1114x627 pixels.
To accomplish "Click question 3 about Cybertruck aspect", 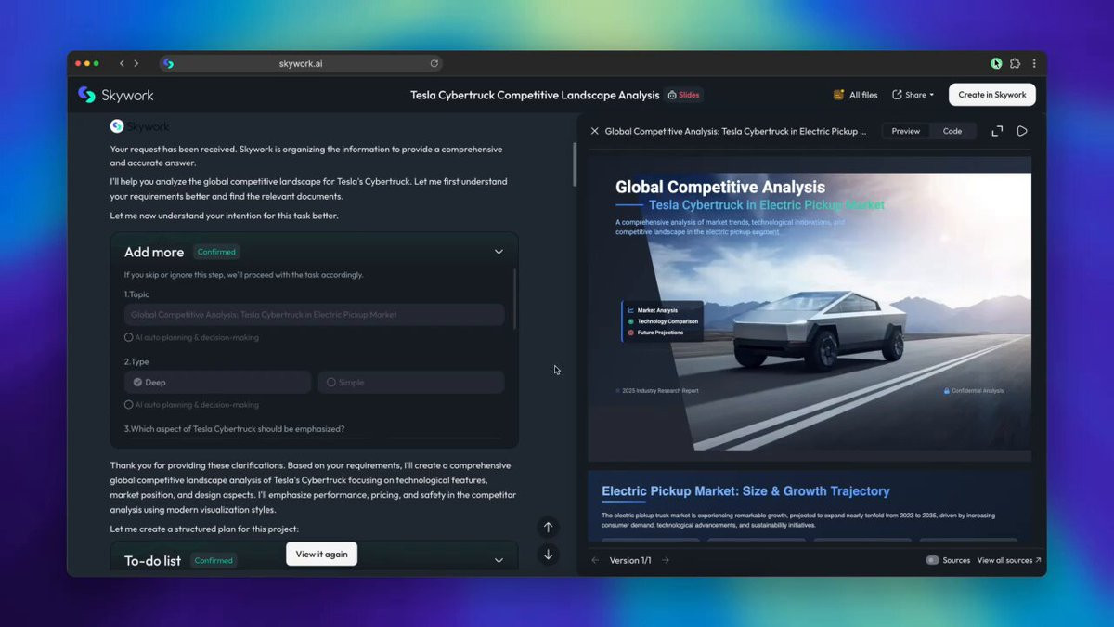I will click(235, 429).
